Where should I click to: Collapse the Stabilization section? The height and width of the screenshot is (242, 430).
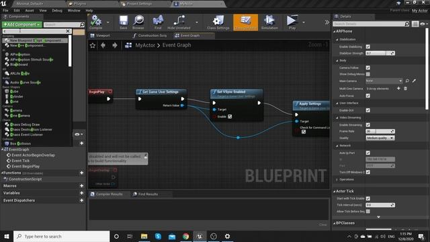click(x=337, y=40)
